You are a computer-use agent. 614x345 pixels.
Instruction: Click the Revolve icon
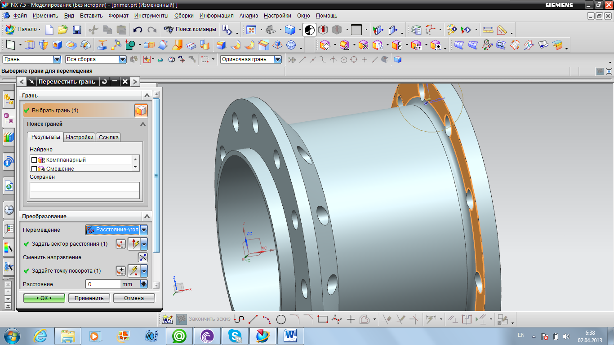coord(43,45)
